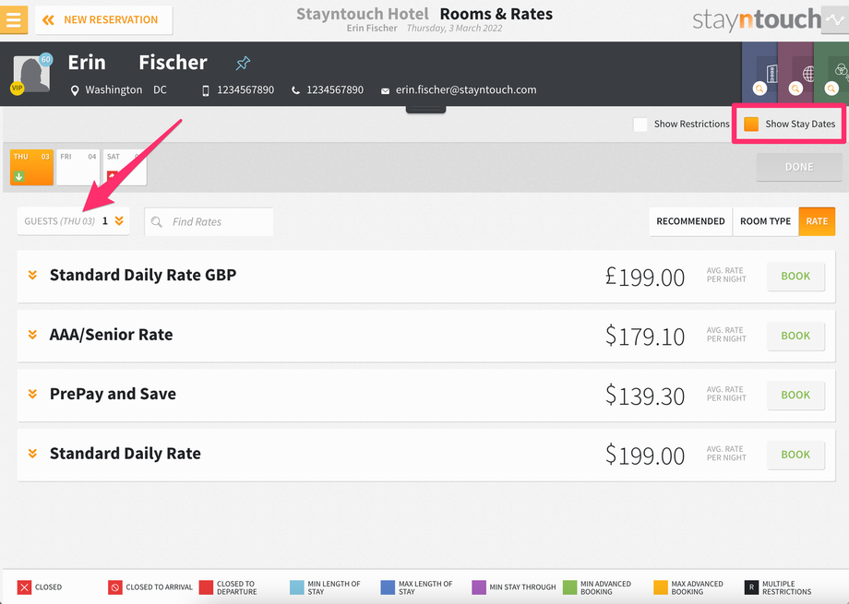Click the Min Length of Stay swatch
Image resolution: width=849 pixels, height=604 pixels.
[297, 587]
